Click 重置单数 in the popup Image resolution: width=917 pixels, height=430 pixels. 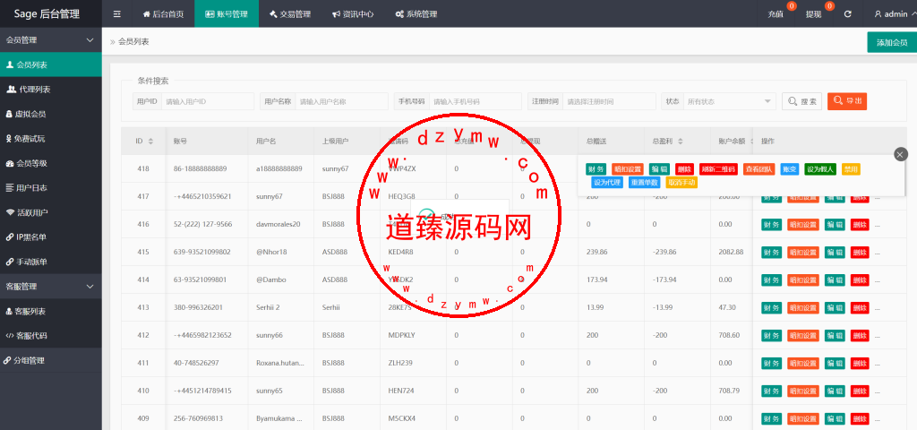coord(645,182)
